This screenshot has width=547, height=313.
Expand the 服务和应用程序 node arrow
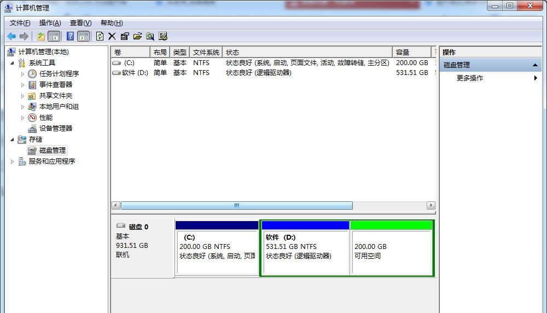tap(12, 161)
